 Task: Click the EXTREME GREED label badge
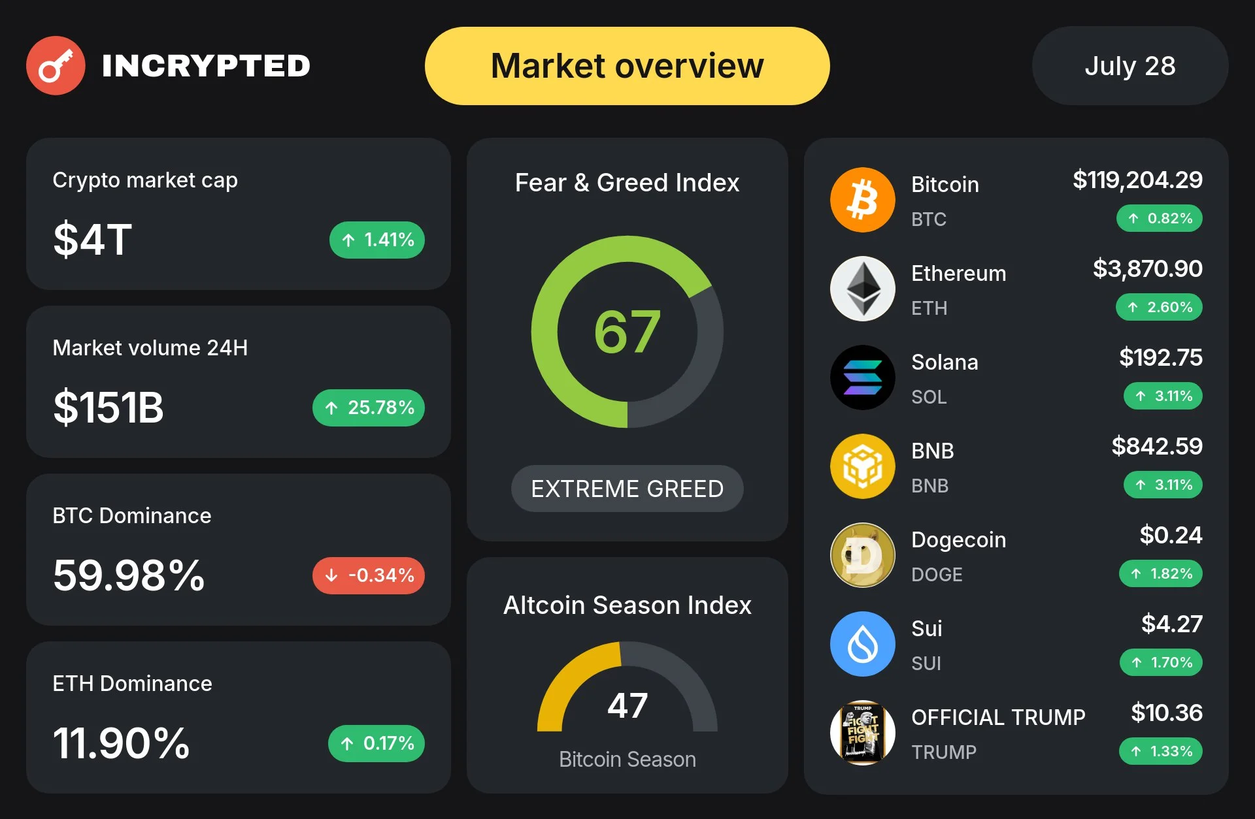(x=627, y=489)
